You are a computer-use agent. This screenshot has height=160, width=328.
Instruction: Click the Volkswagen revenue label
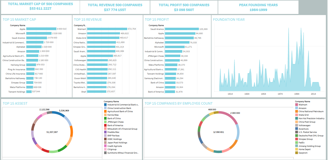point(80,60)
